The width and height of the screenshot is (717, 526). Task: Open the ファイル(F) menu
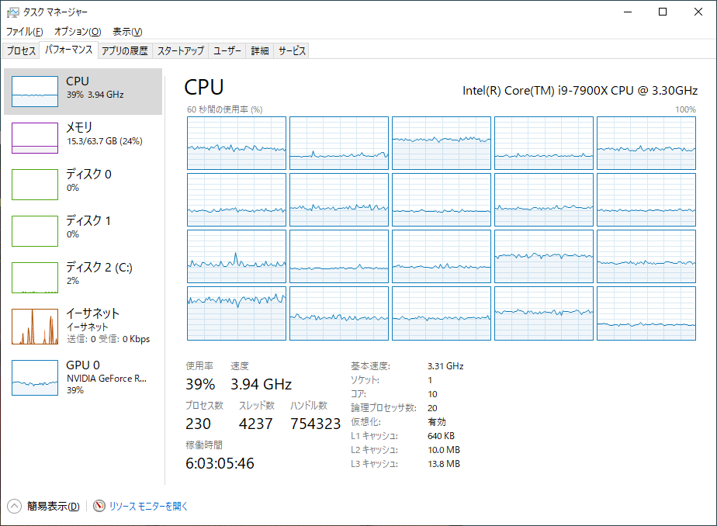[25, 32]
